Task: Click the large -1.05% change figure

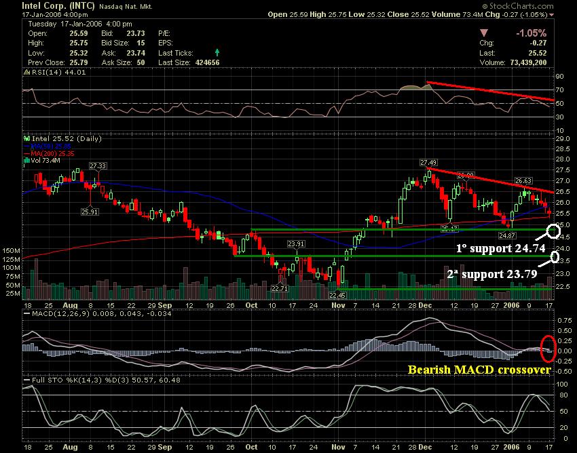Action: coord(531,33)
